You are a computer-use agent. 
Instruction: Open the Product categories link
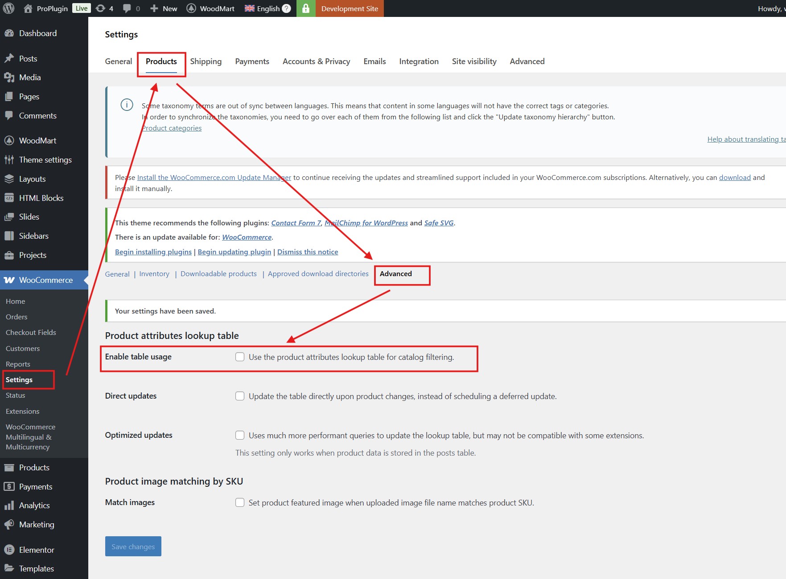pyautogui.click(x=172, y=128)
